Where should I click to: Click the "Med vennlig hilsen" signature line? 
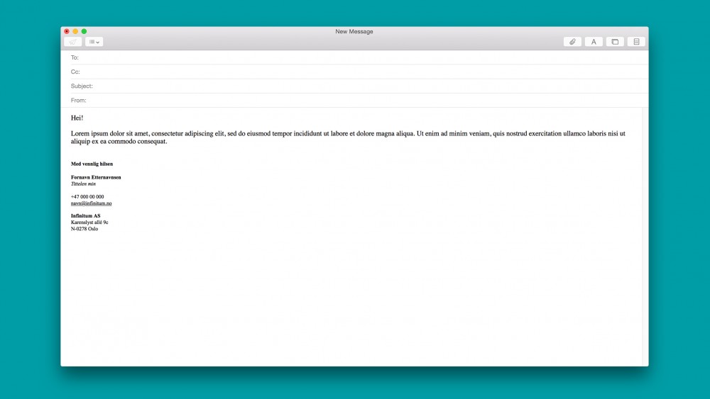[92, 164]
